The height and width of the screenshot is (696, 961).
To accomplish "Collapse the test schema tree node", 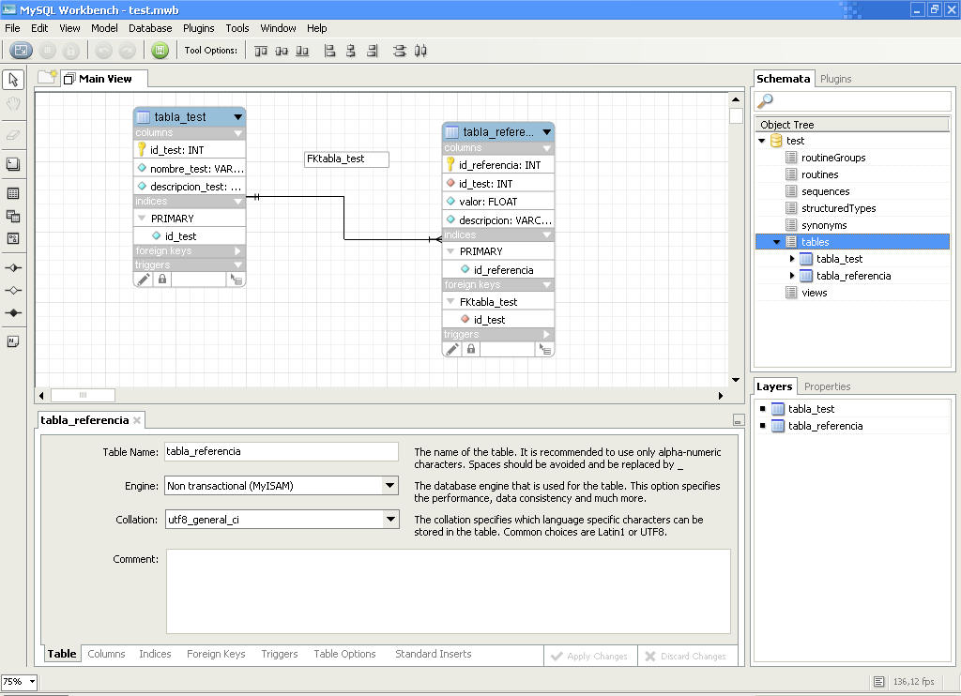I will [x=762, y=141].
